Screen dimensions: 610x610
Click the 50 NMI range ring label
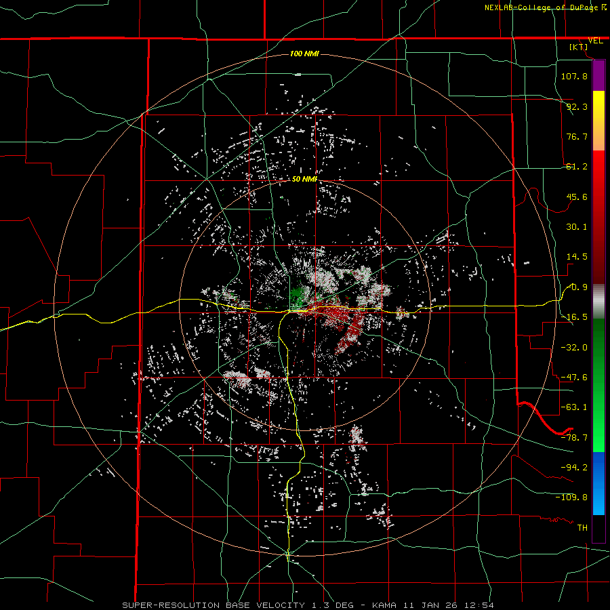point(304,180)
